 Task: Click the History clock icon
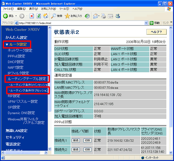pyautogui.click(x=87, y=16)
